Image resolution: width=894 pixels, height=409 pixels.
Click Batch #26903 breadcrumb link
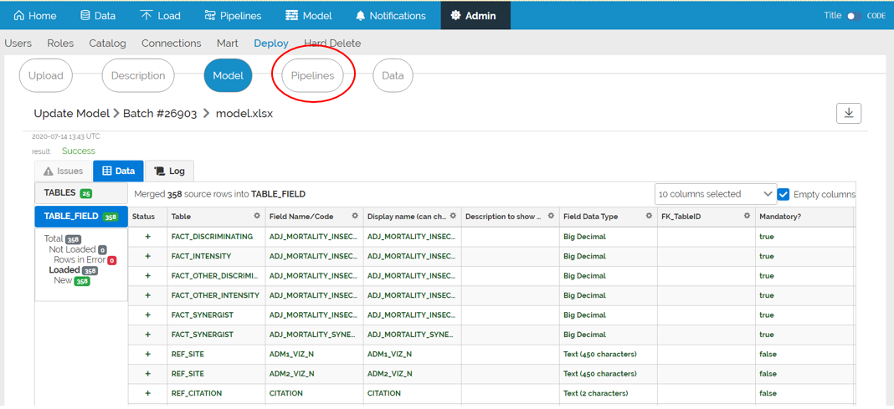tap(160, 114)
